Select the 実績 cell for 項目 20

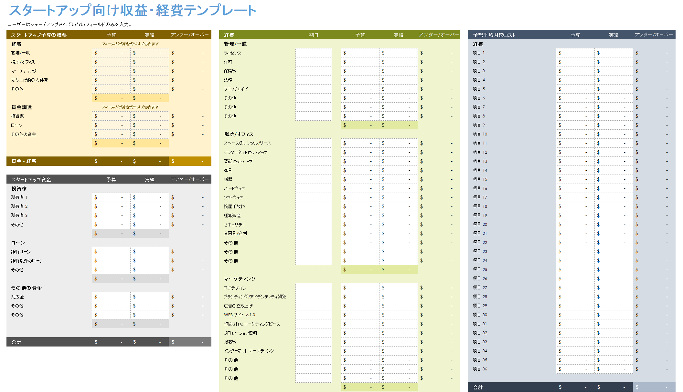point(614,225)
